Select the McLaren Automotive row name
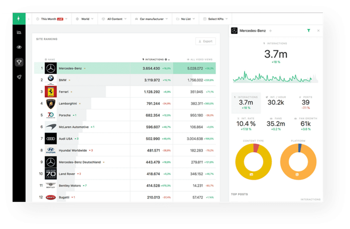Viewport: 350px width, 229px height. coord(74,127)
